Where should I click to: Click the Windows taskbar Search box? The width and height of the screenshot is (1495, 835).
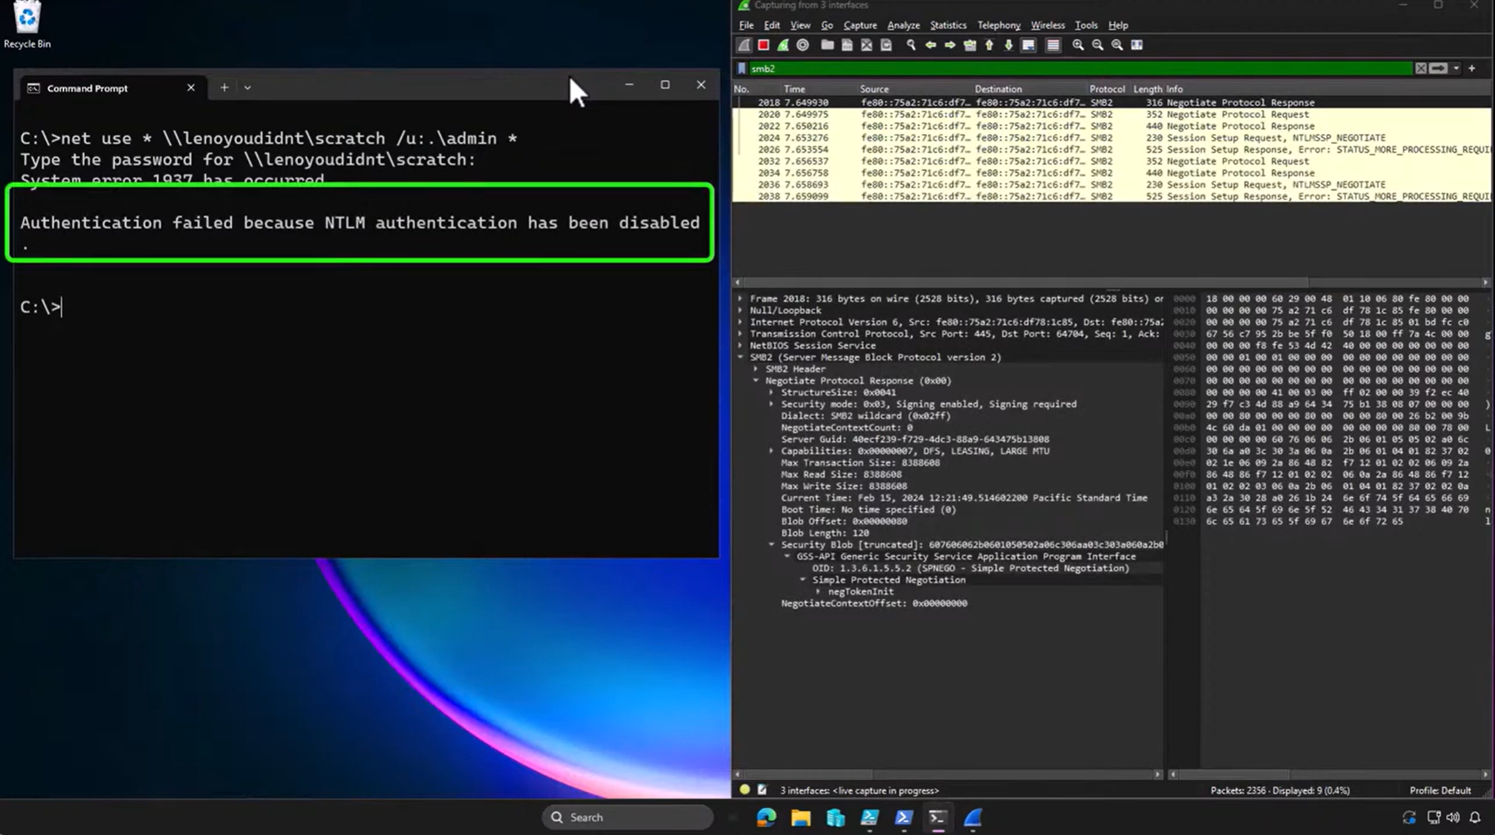click(627, 817)
